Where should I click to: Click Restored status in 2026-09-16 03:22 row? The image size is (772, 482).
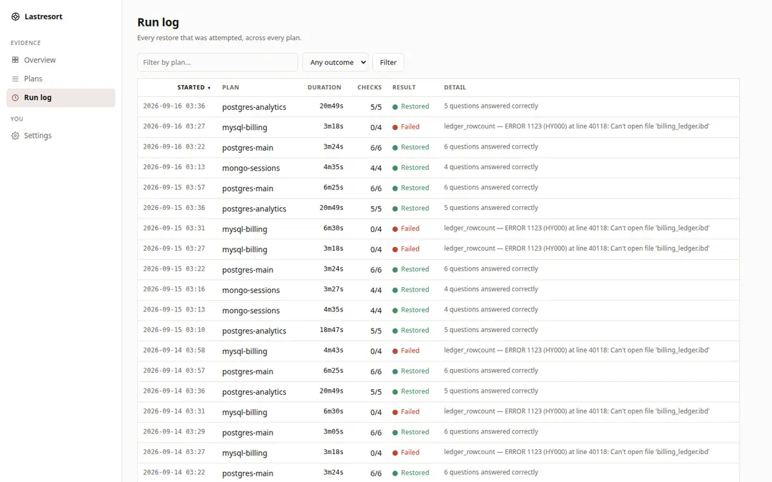coord(410,147)
